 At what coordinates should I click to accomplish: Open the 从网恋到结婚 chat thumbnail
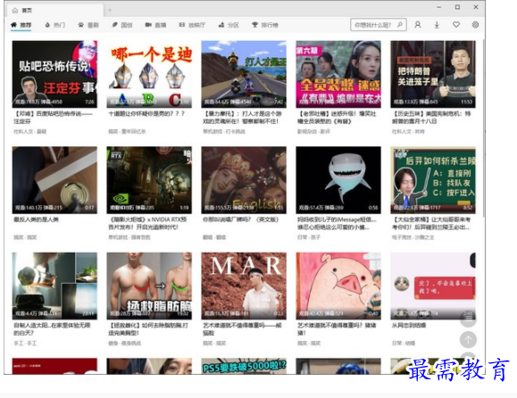pyautogui.click(x=433, y=286)
